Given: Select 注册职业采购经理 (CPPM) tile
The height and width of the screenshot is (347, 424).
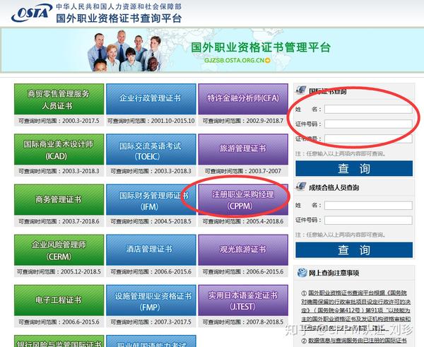Looking at the screenshot, I should point(243,199).
